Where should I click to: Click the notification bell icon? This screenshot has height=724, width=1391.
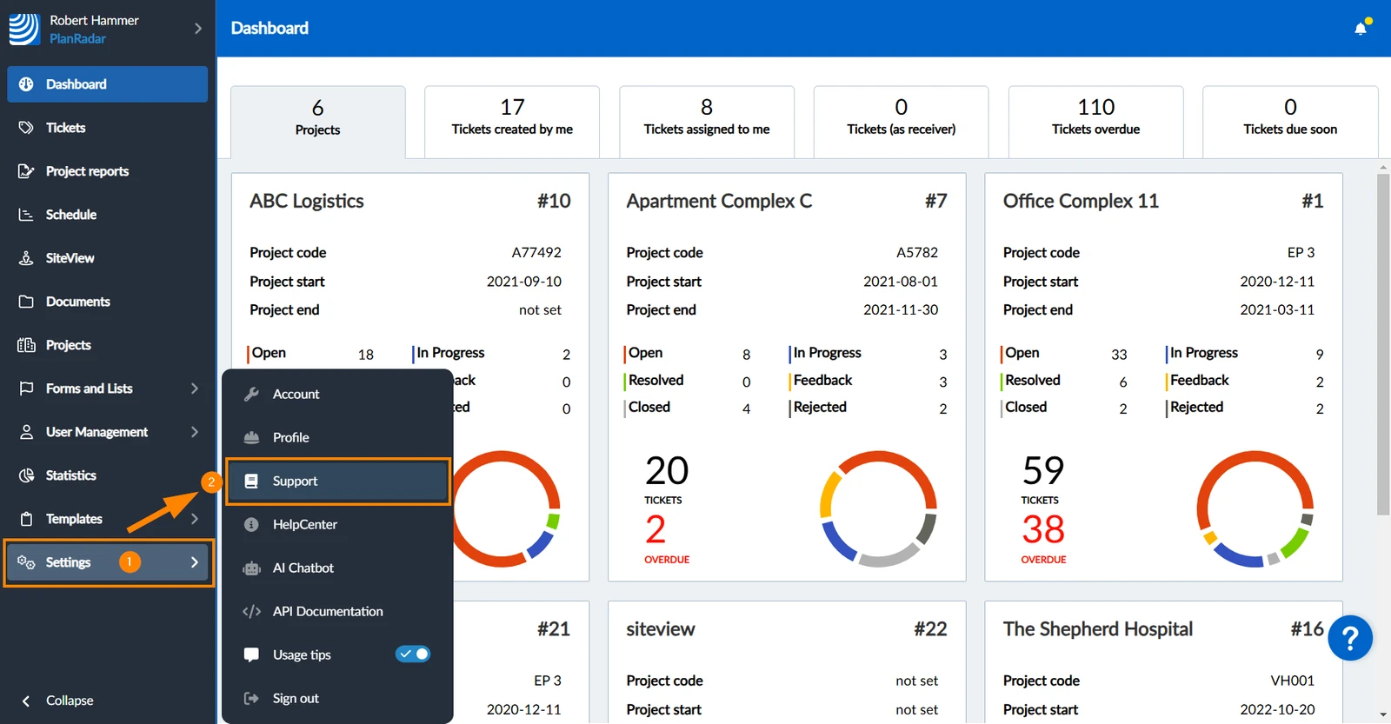(1361, 29)
